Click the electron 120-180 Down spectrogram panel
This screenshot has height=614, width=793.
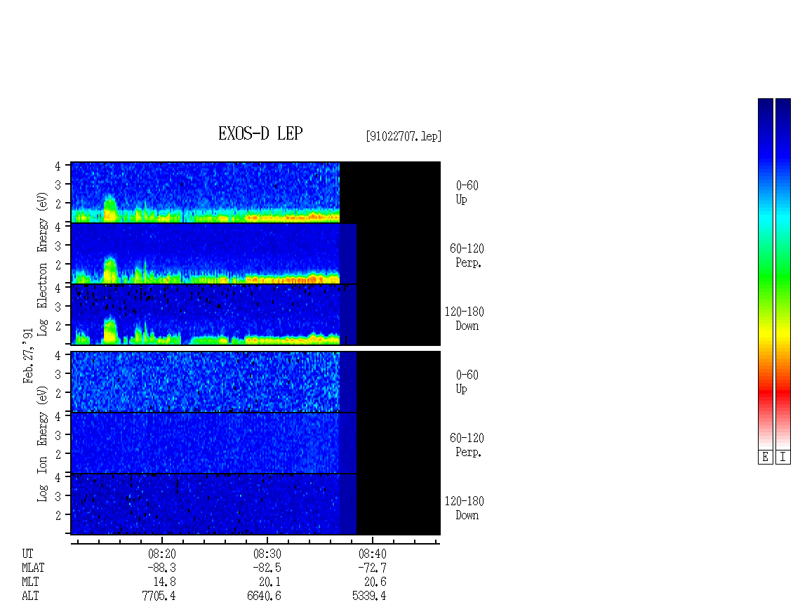point(255,315)
